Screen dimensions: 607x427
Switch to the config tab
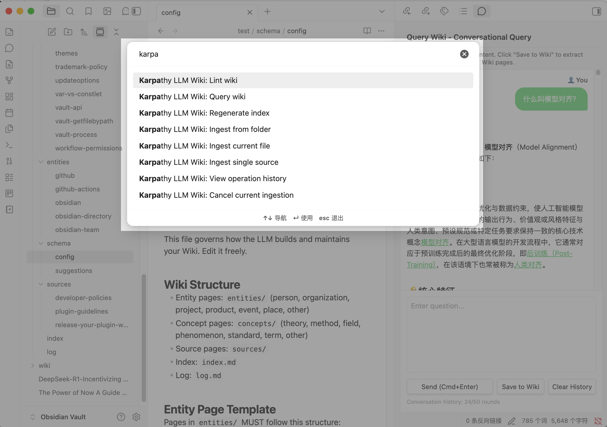pos(207,13)
